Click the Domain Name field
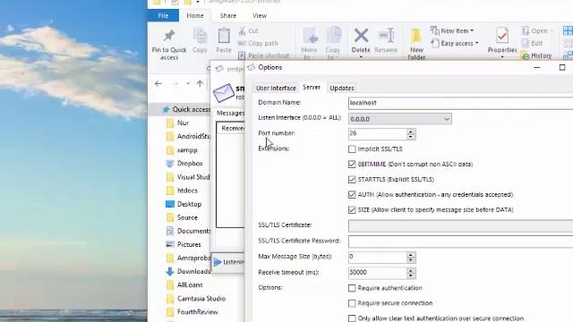The height and width of the screenshot is (322, 573). click(x=460, y=103)
